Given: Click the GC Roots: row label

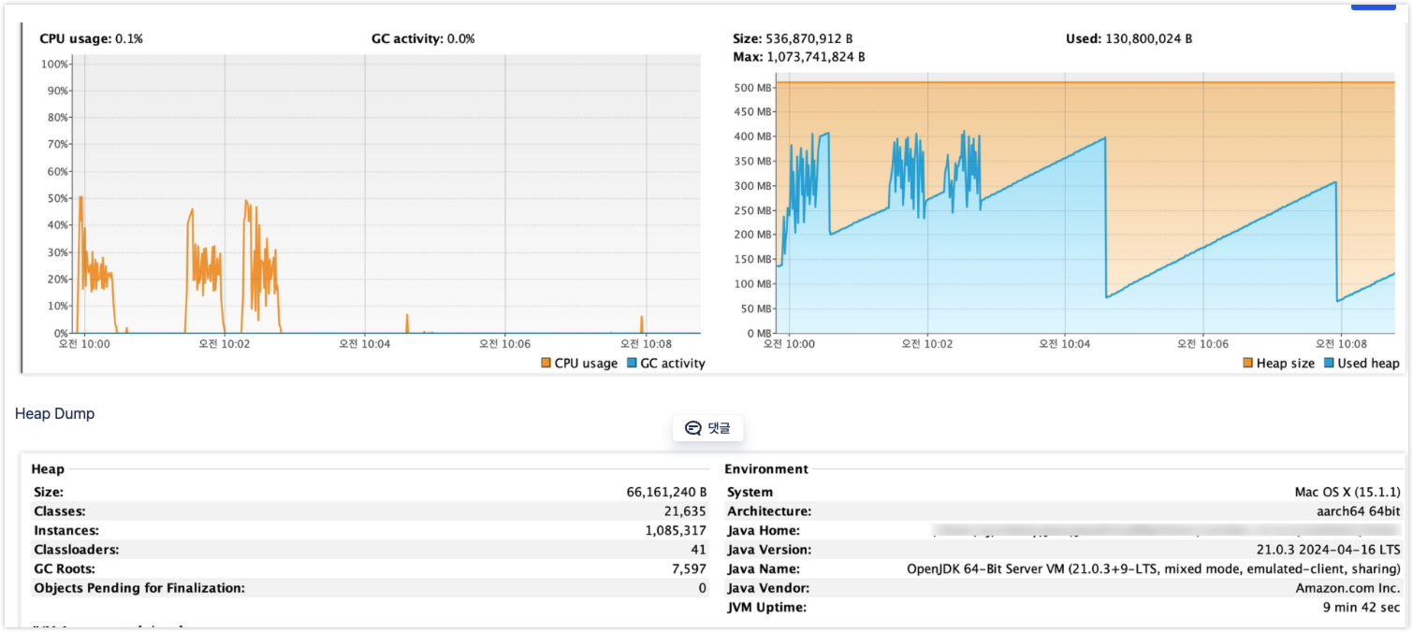Looking at the screenshot, I should point(65,568).
